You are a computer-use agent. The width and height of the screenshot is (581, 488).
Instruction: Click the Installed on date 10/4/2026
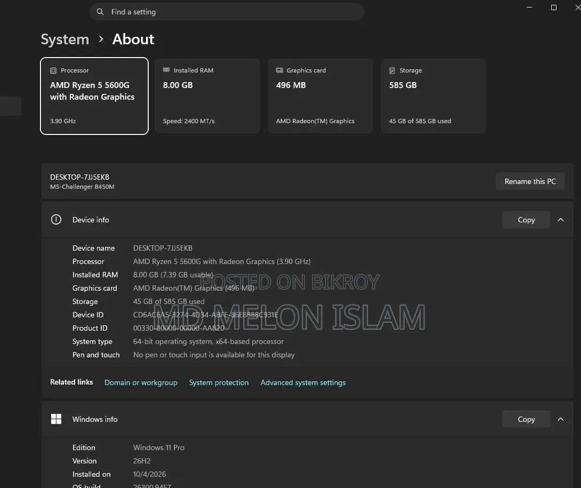click(x=149, y=474)
